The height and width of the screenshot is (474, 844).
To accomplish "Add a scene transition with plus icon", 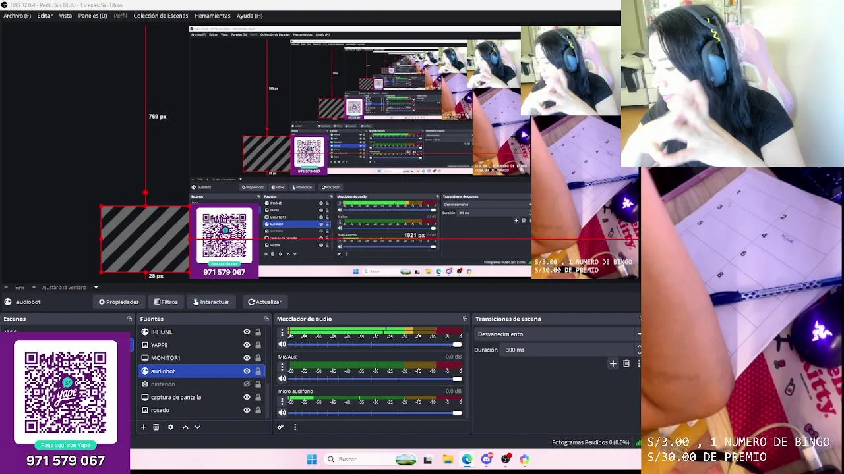I will coord(613,363).
